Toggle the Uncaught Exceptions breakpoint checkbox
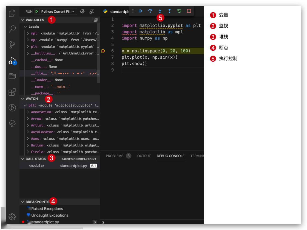The height and width of the screenshot is (230, 307). point(29,215)
